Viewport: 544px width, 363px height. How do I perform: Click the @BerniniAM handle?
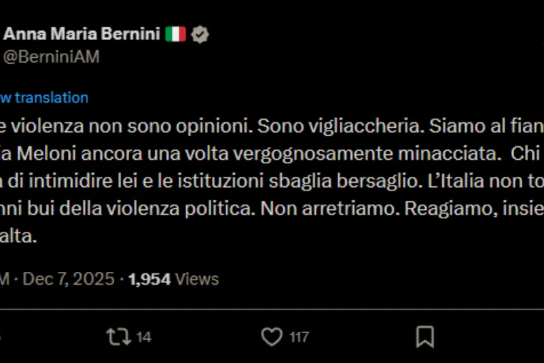pyautogui.click(x=52, y=57)
